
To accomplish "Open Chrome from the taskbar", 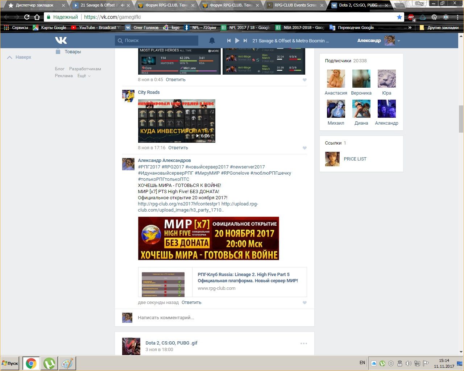I will click(31, 363).
